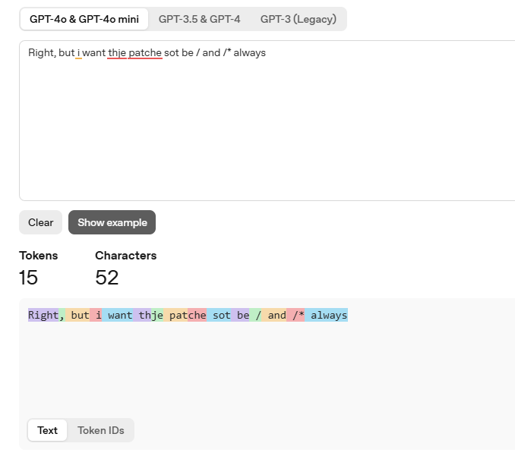This screenshot has height=459, width=515.
Task: Click the highlighted "always" token in output
Action: pyautogui.click(x=327, y=315)
